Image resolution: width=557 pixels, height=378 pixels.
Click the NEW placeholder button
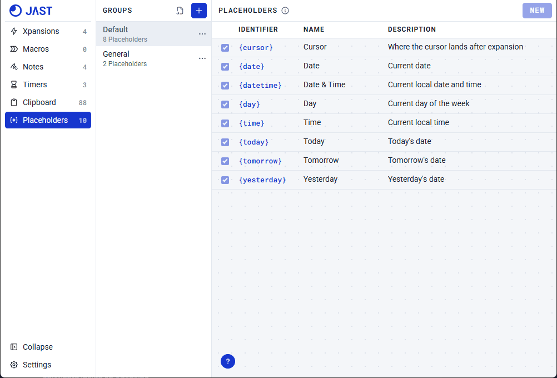(x=537, y=11)
